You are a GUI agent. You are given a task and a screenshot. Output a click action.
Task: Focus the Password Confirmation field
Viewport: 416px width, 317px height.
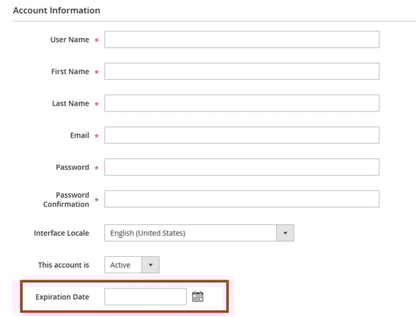pos(242,198)
